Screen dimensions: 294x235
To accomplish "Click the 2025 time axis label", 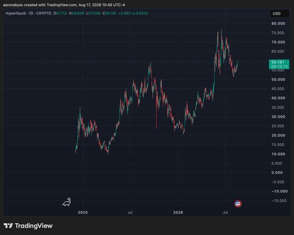I will pos(83,213).
